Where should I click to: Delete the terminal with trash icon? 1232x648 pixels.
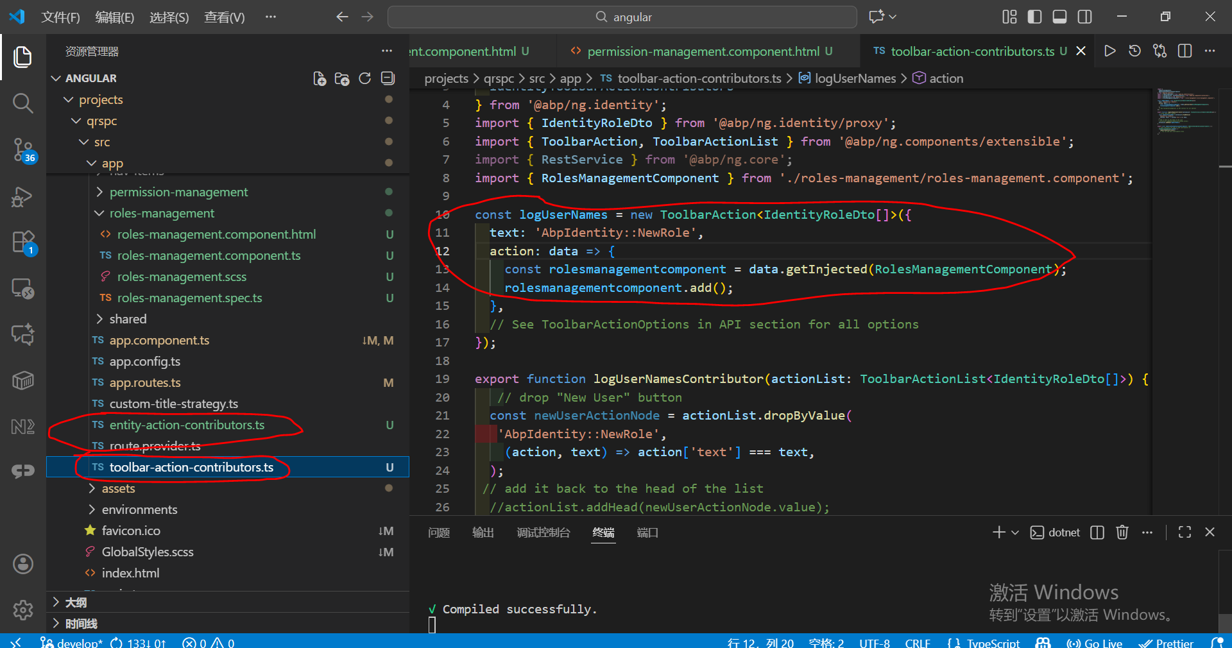pos(1122,533)
